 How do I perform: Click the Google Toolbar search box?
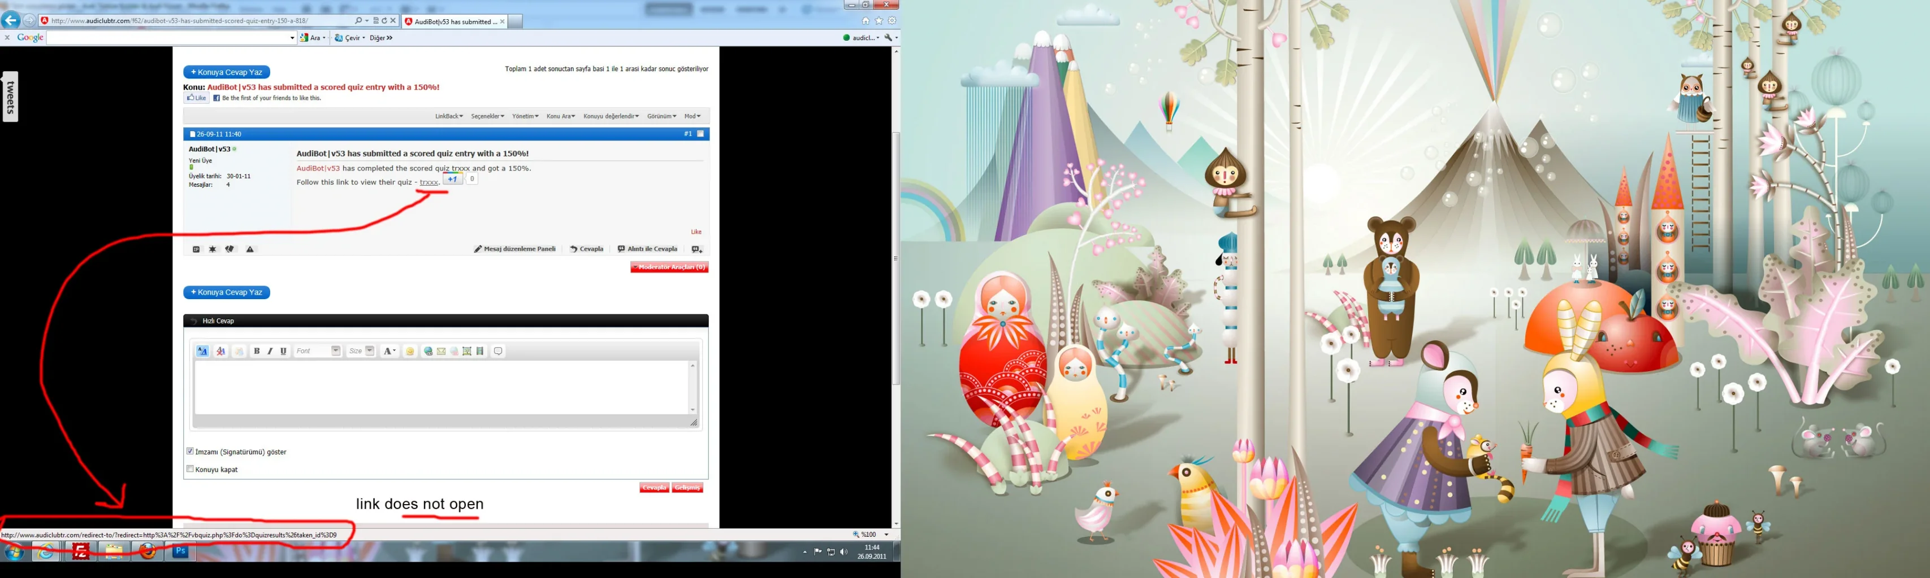(x=171, y=37)
